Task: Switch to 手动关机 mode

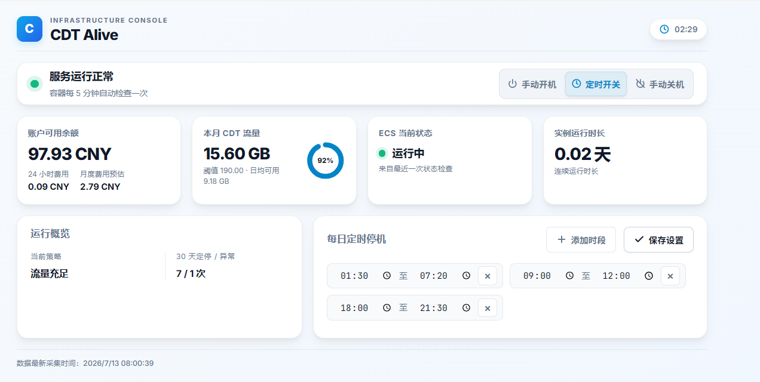Action: [x=660, y=84]
